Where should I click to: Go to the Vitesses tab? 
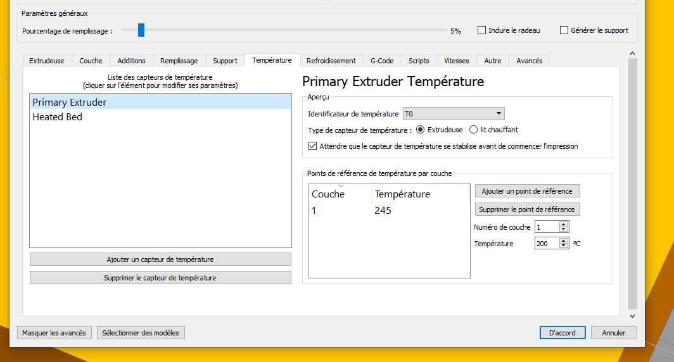point(457,61)
